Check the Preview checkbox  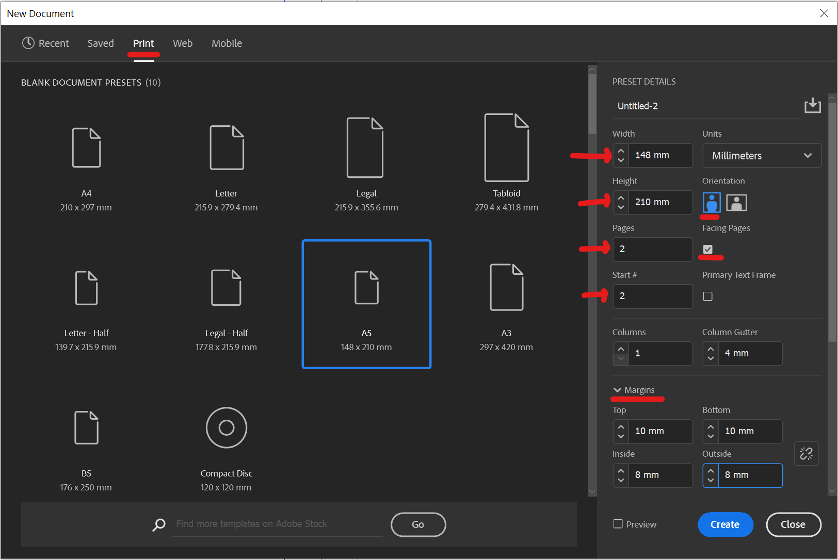click(x=617, y=524)
